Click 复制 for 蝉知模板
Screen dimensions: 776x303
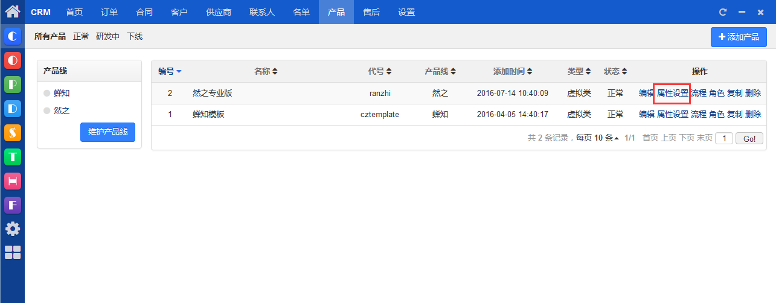coord(735,114)
